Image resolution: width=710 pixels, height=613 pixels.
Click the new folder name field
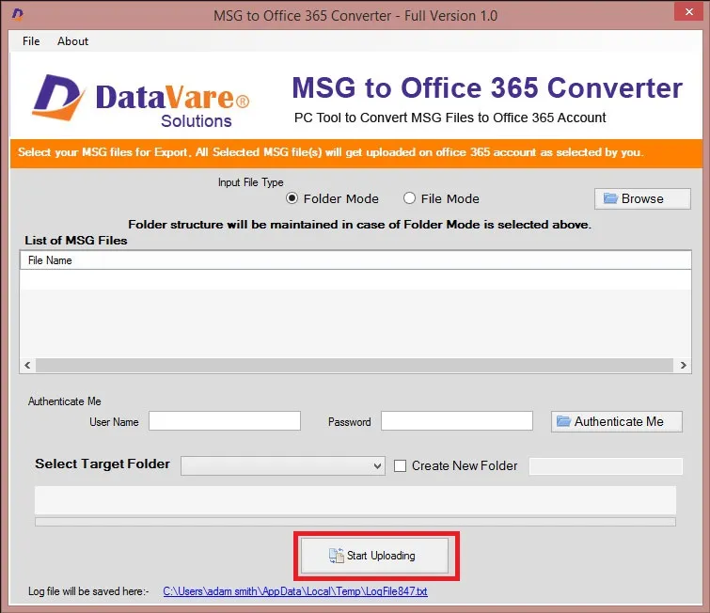coord(606,466)
